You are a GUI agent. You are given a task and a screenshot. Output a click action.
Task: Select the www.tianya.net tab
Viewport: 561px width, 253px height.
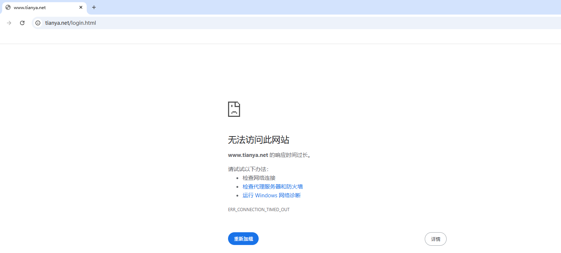point(44,8)
